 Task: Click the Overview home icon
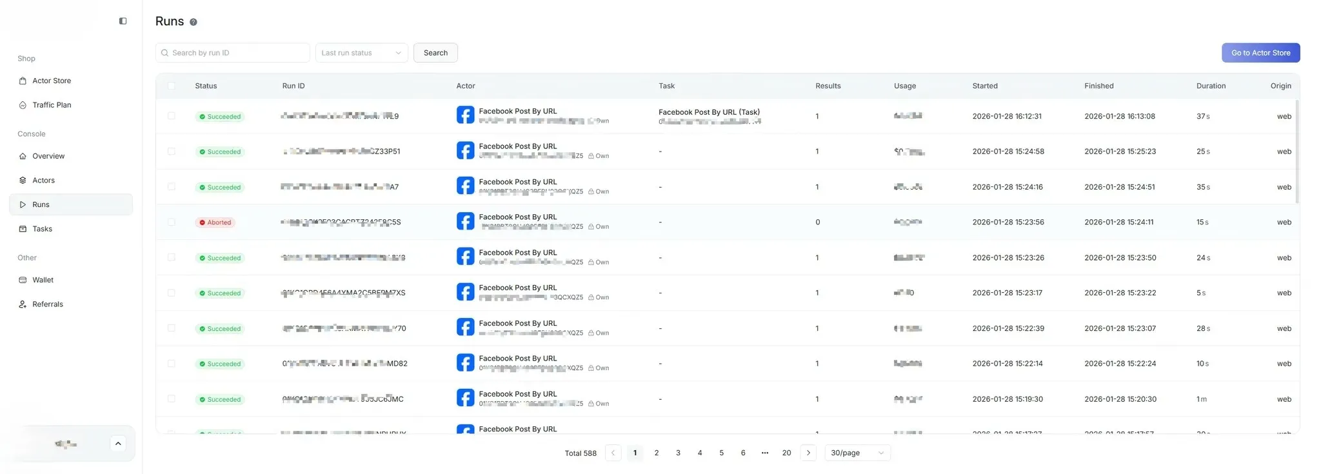point(23,156)
